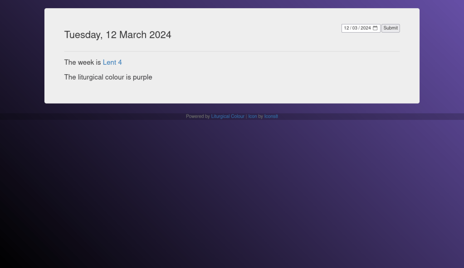The height and width of the screenshot is (268, 464).
Task: Click the pipe separator in the footer
Action: [246, 116]
